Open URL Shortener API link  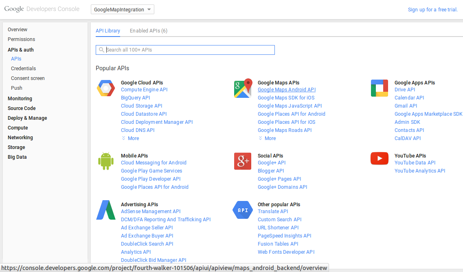point(278,228)
